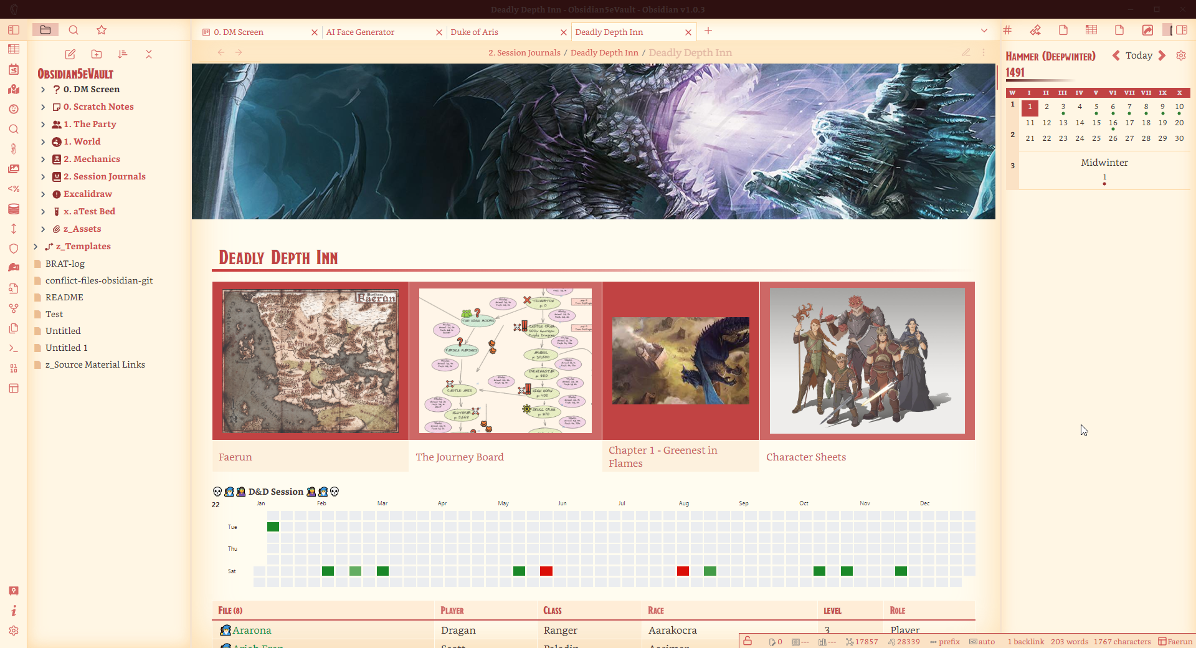Click the Today button in calendar

pyautogui.click(x=1139, y=55)
